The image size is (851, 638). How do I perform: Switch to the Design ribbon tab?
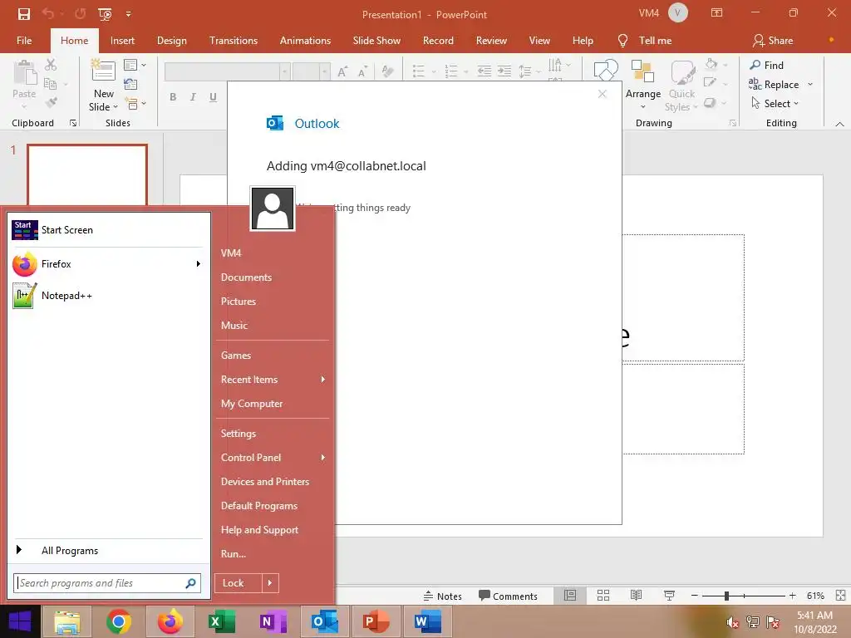tap(171, 41)
